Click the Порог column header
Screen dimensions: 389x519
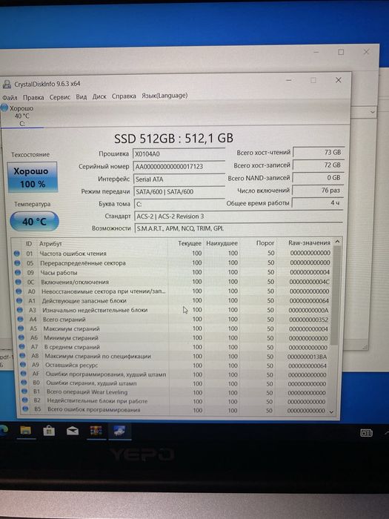[265, 243]
